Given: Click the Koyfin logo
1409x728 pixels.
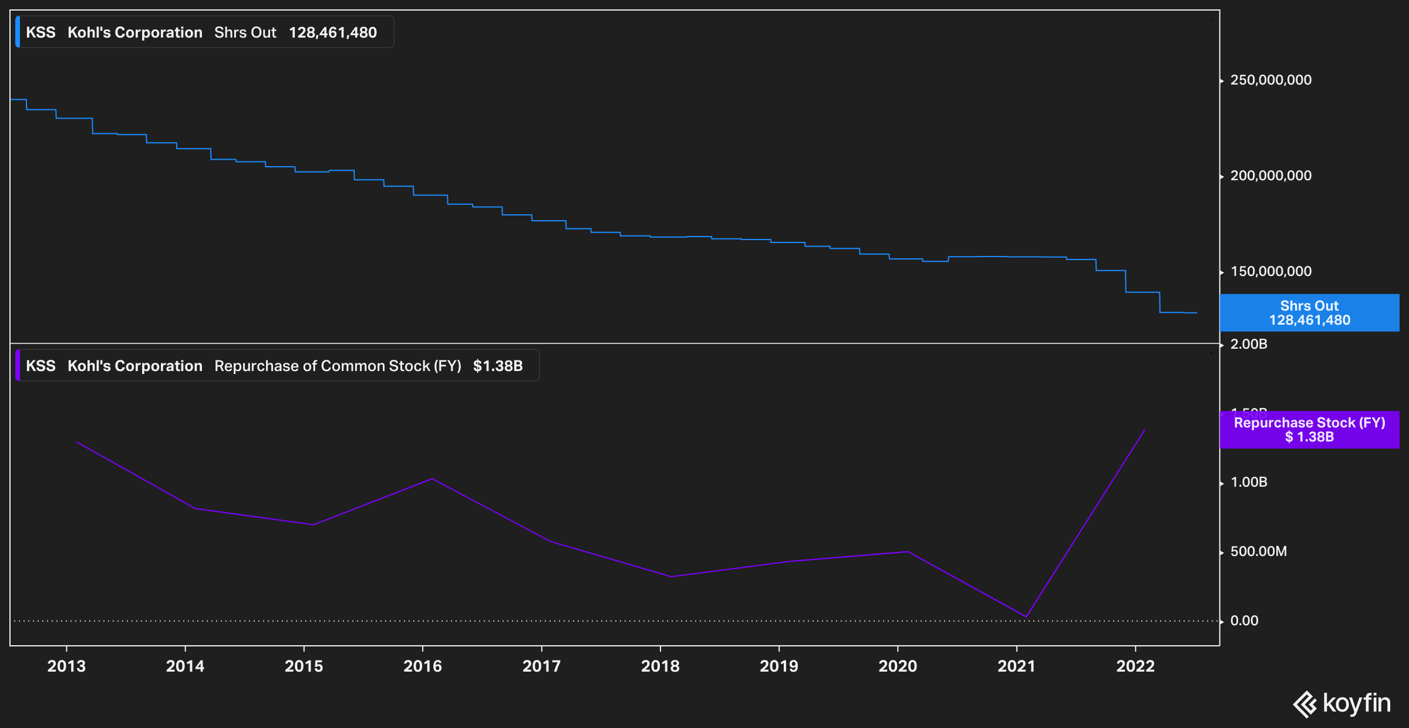Looking at the screenshot, I should coord(1341,703).
